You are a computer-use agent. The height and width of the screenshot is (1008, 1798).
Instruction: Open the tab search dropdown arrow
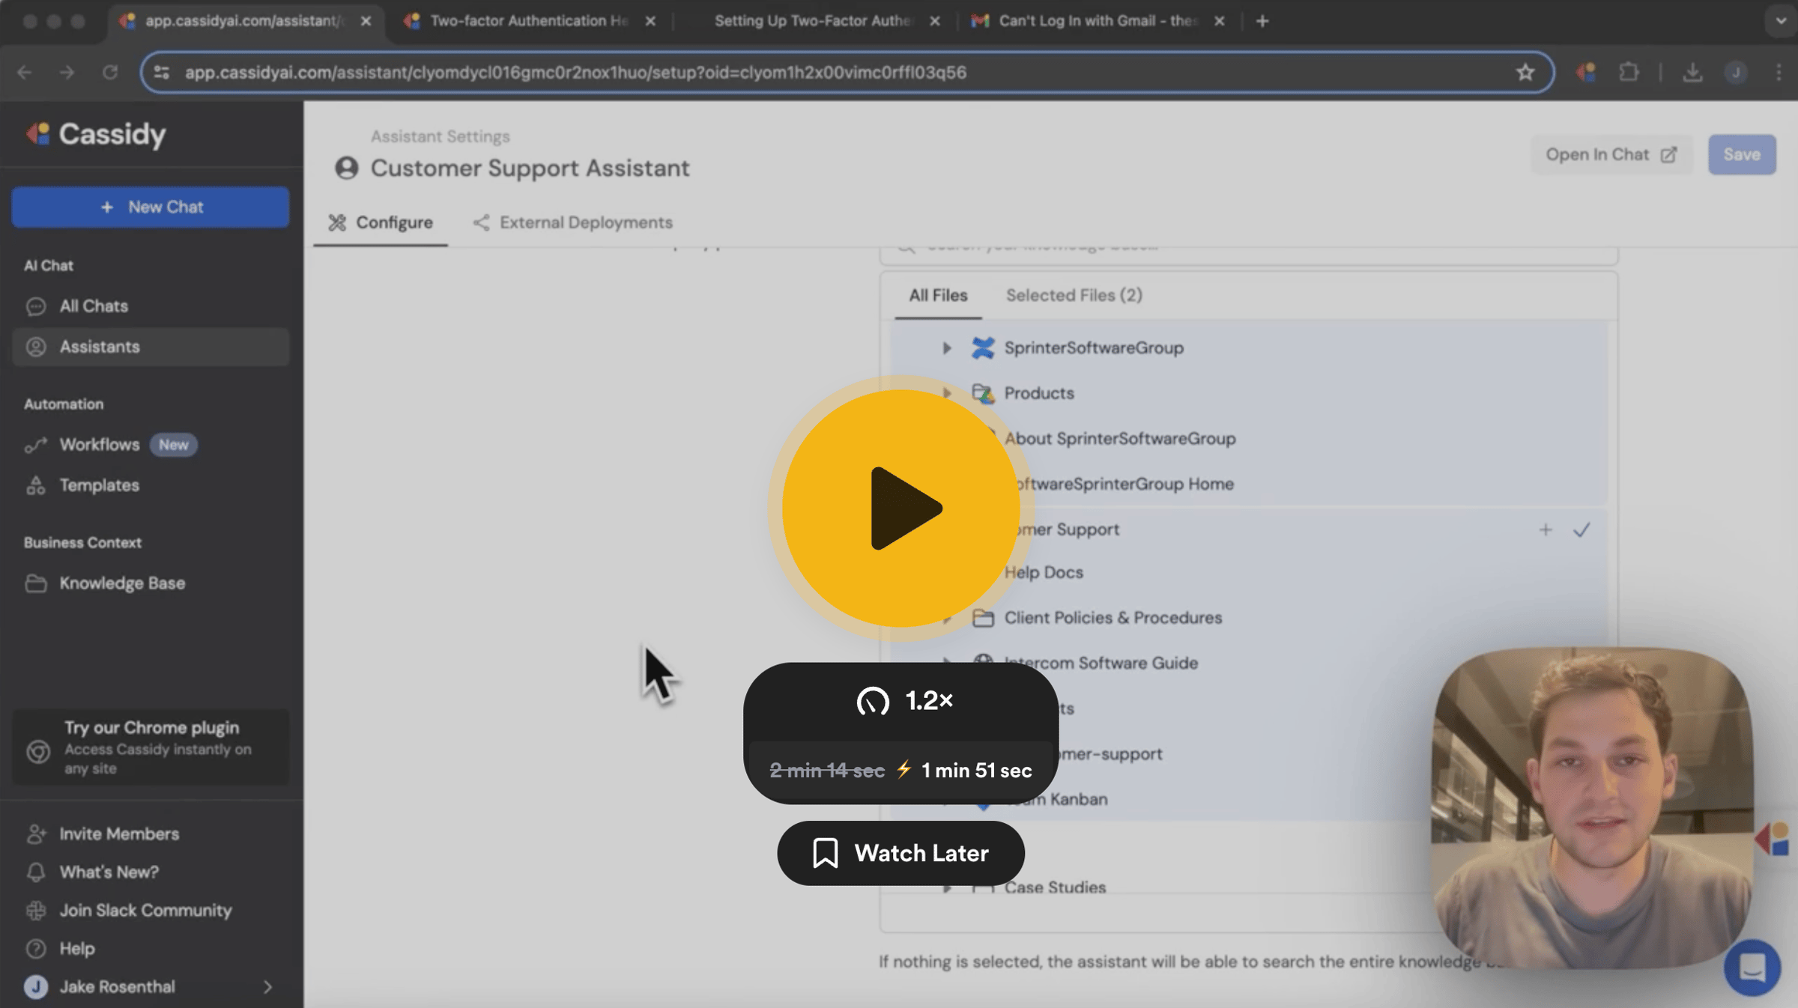pos(1782,21)
